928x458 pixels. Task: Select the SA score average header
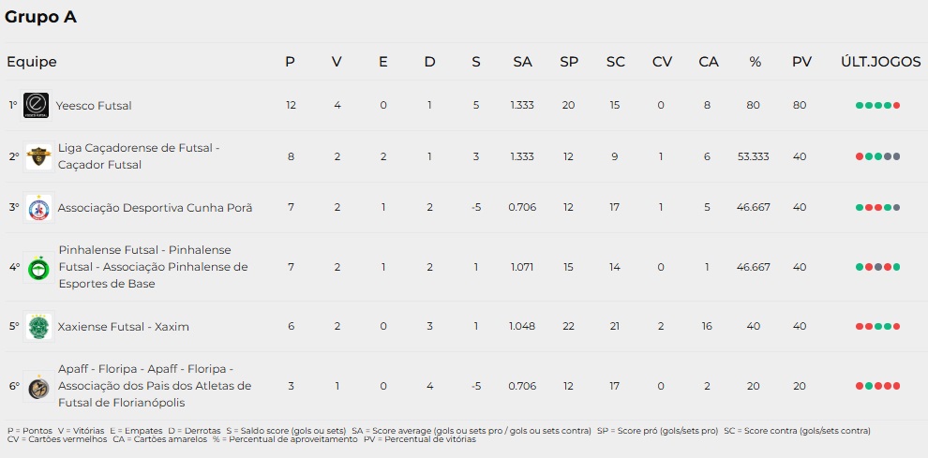[x=523, y=62]
